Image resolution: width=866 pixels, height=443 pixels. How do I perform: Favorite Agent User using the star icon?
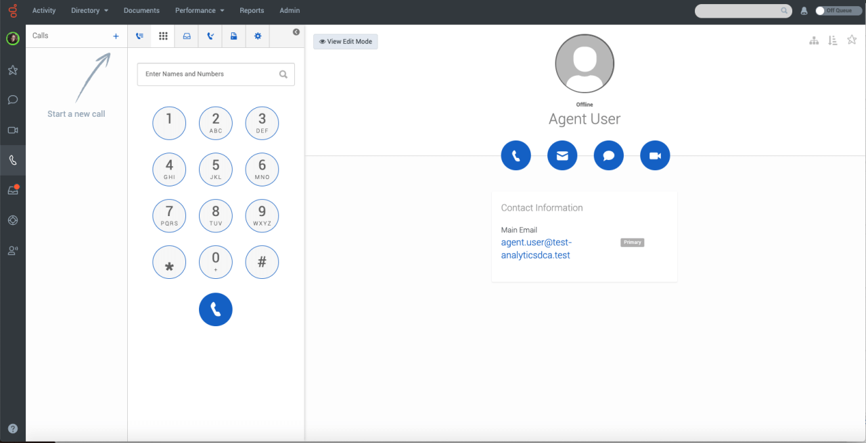pyautogui.click(x=852, y=40)
